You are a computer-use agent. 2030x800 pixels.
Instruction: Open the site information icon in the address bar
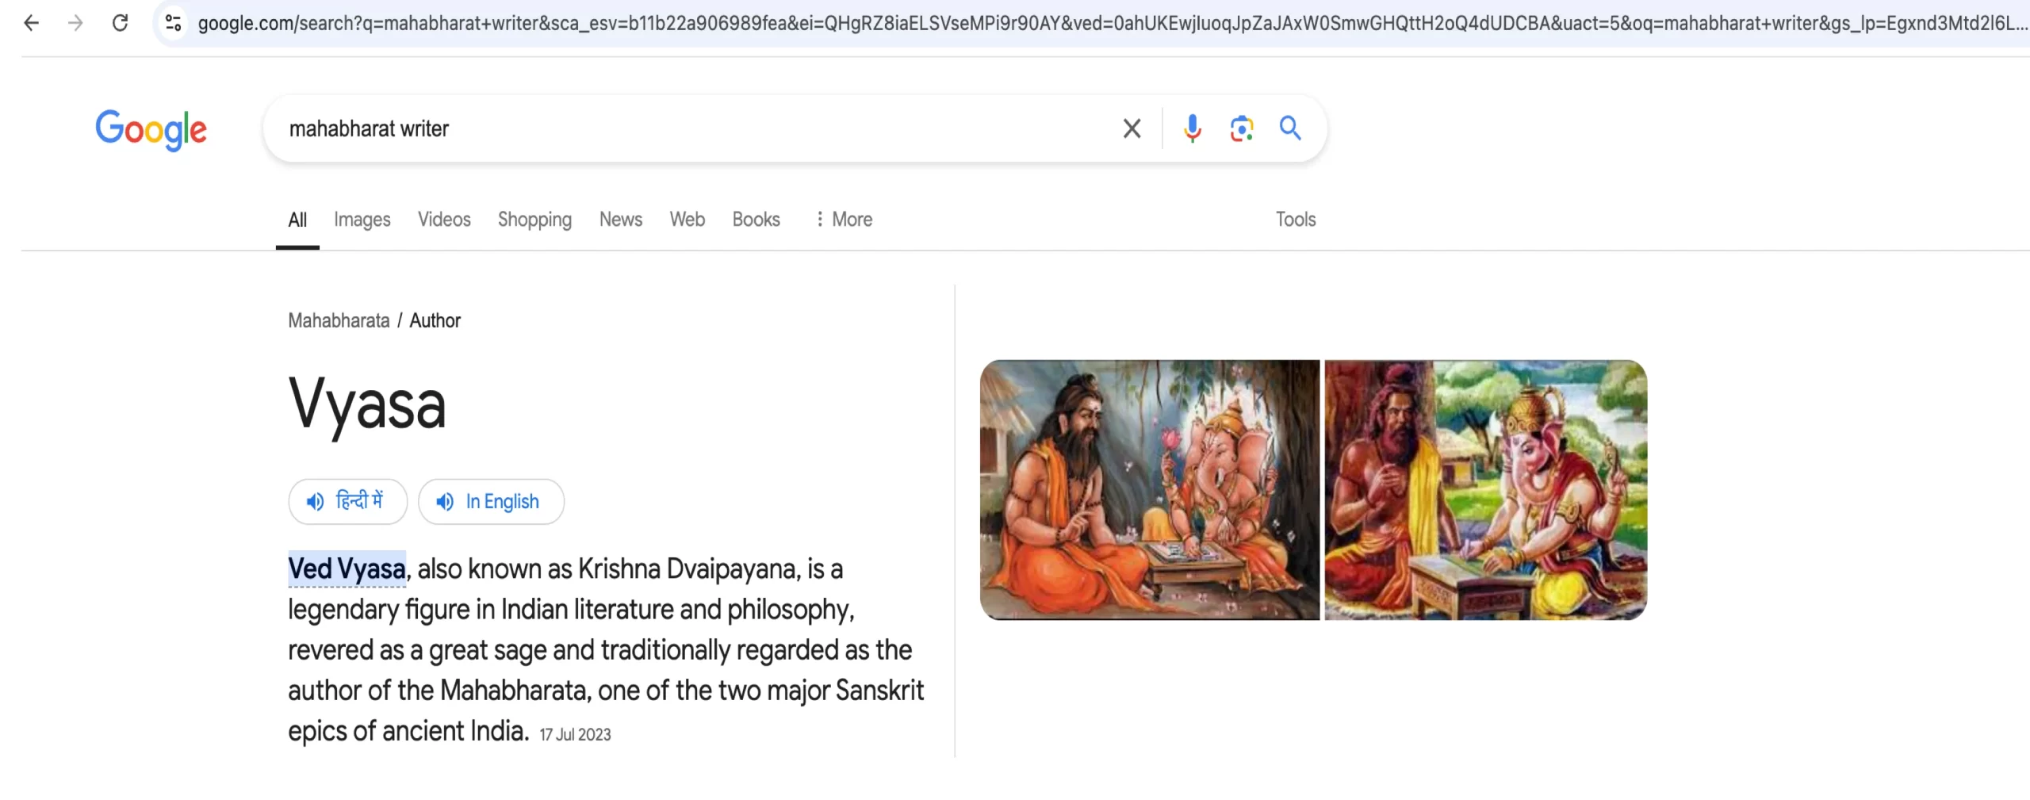pos(173,23)
